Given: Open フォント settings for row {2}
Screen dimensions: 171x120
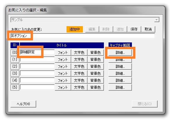Looking at the screenshot, I should coord(63,67).
